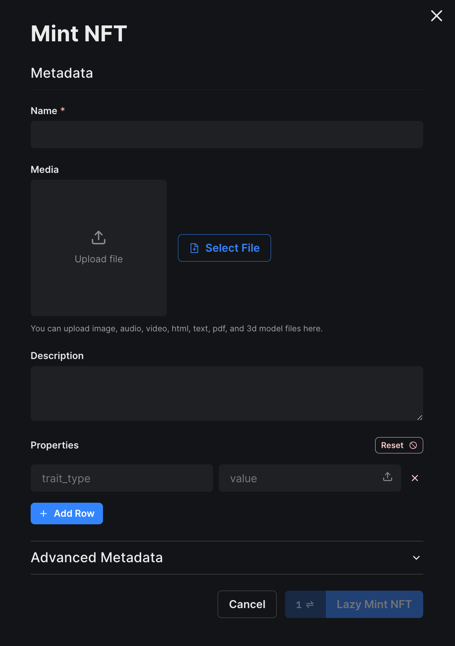Add a new property row
455x646 pixels.
coord(67,513)
